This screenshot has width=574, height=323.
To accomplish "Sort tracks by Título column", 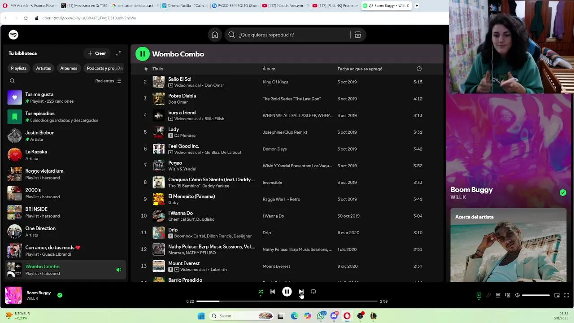I will (x=157, y=69).
